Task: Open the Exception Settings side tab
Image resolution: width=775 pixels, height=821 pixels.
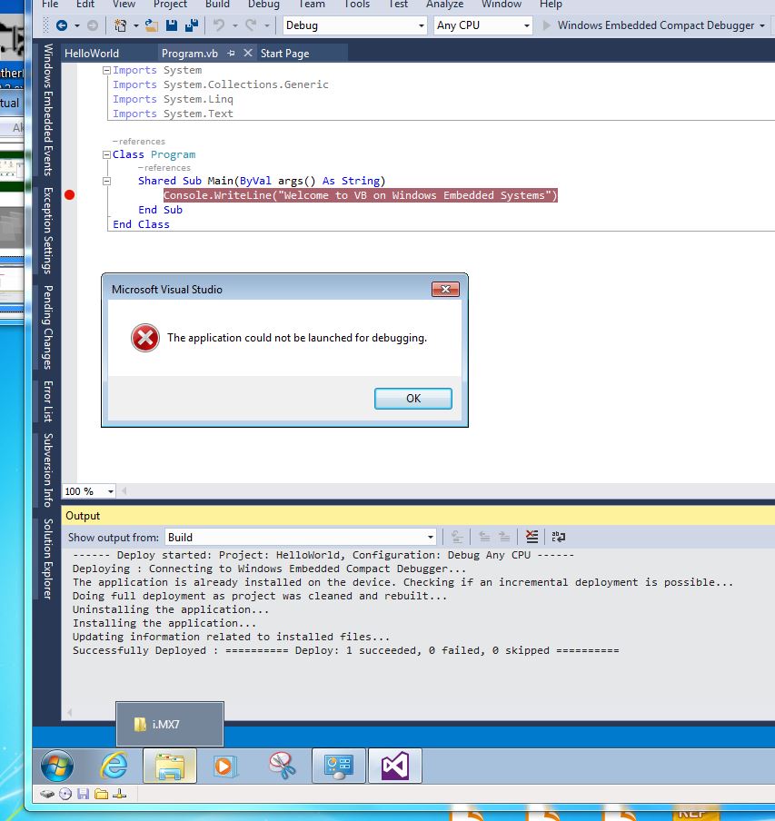Action: [47, 231]
